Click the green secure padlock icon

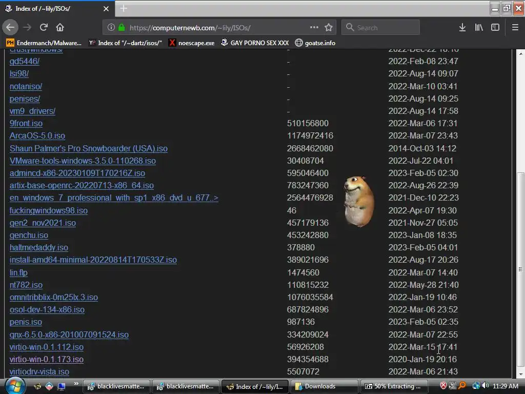click(122, 28)
